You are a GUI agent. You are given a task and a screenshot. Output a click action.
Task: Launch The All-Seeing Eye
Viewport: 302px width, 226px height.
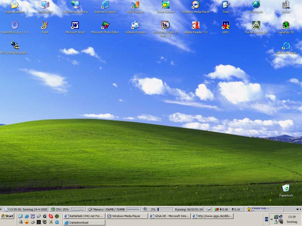pyautogui.click(x=256, y=27)
